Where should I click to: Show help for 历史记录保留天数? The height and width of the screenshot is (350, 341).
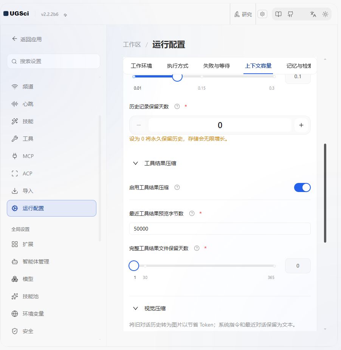coord(177,107)
